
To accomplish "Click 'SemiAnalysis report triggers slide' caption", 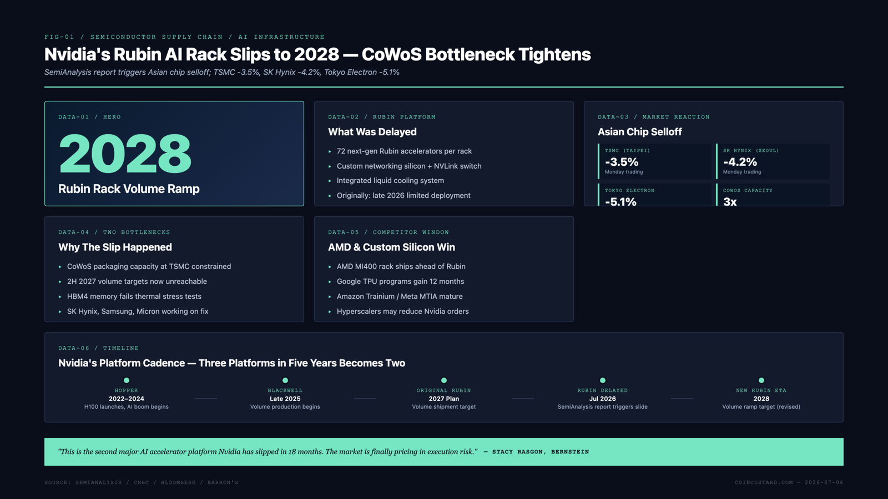I will coord(603,407).
